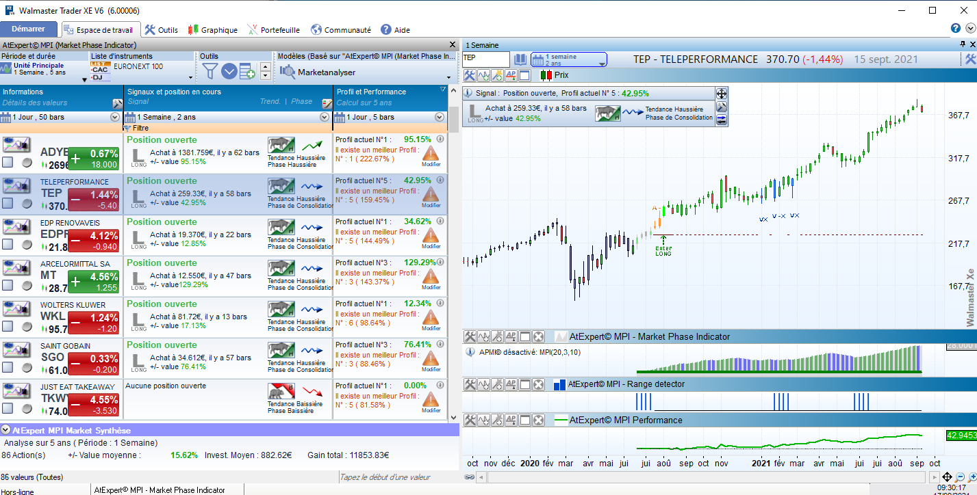Open the Marketanalyser models dropdown arrow

click(449, 77)
